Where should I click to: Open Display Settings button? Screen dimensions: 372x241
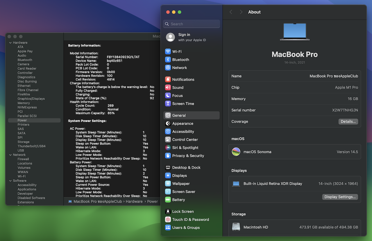(x=340, y=197)
